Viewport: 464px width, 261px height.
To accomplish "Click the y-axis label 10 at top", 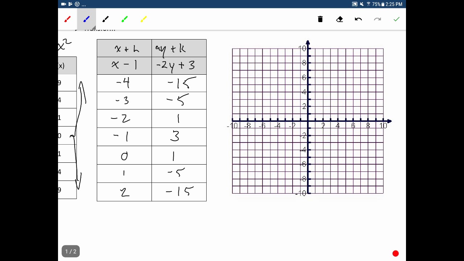I will click(x=302, y=49).
